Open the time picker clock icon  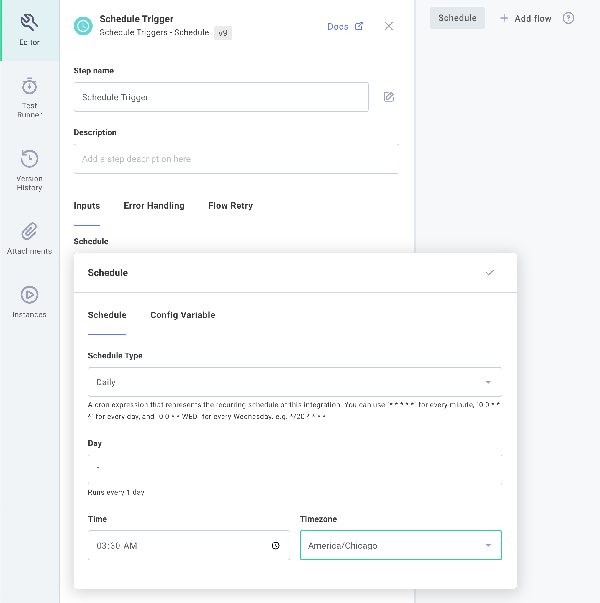point(276,545)
